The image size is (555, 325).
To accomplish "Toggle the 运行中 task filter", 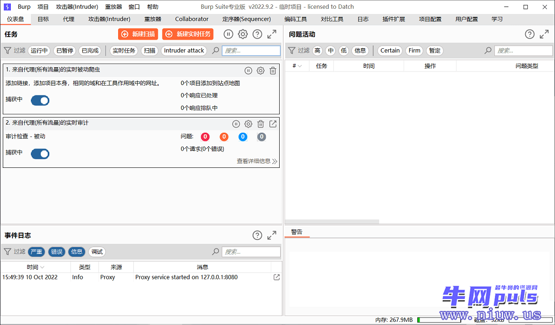I will tap(39, 50).
